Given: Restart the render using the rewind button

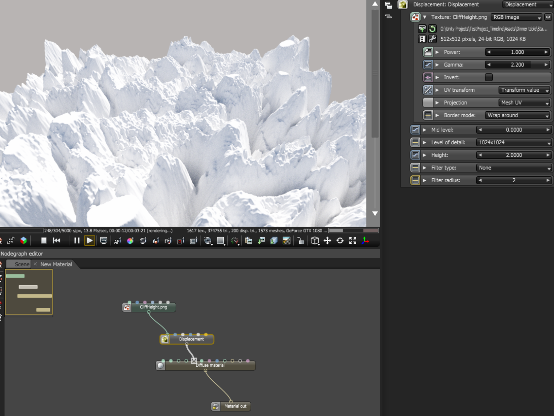Looking at the screenshot, I should [57, 241].
